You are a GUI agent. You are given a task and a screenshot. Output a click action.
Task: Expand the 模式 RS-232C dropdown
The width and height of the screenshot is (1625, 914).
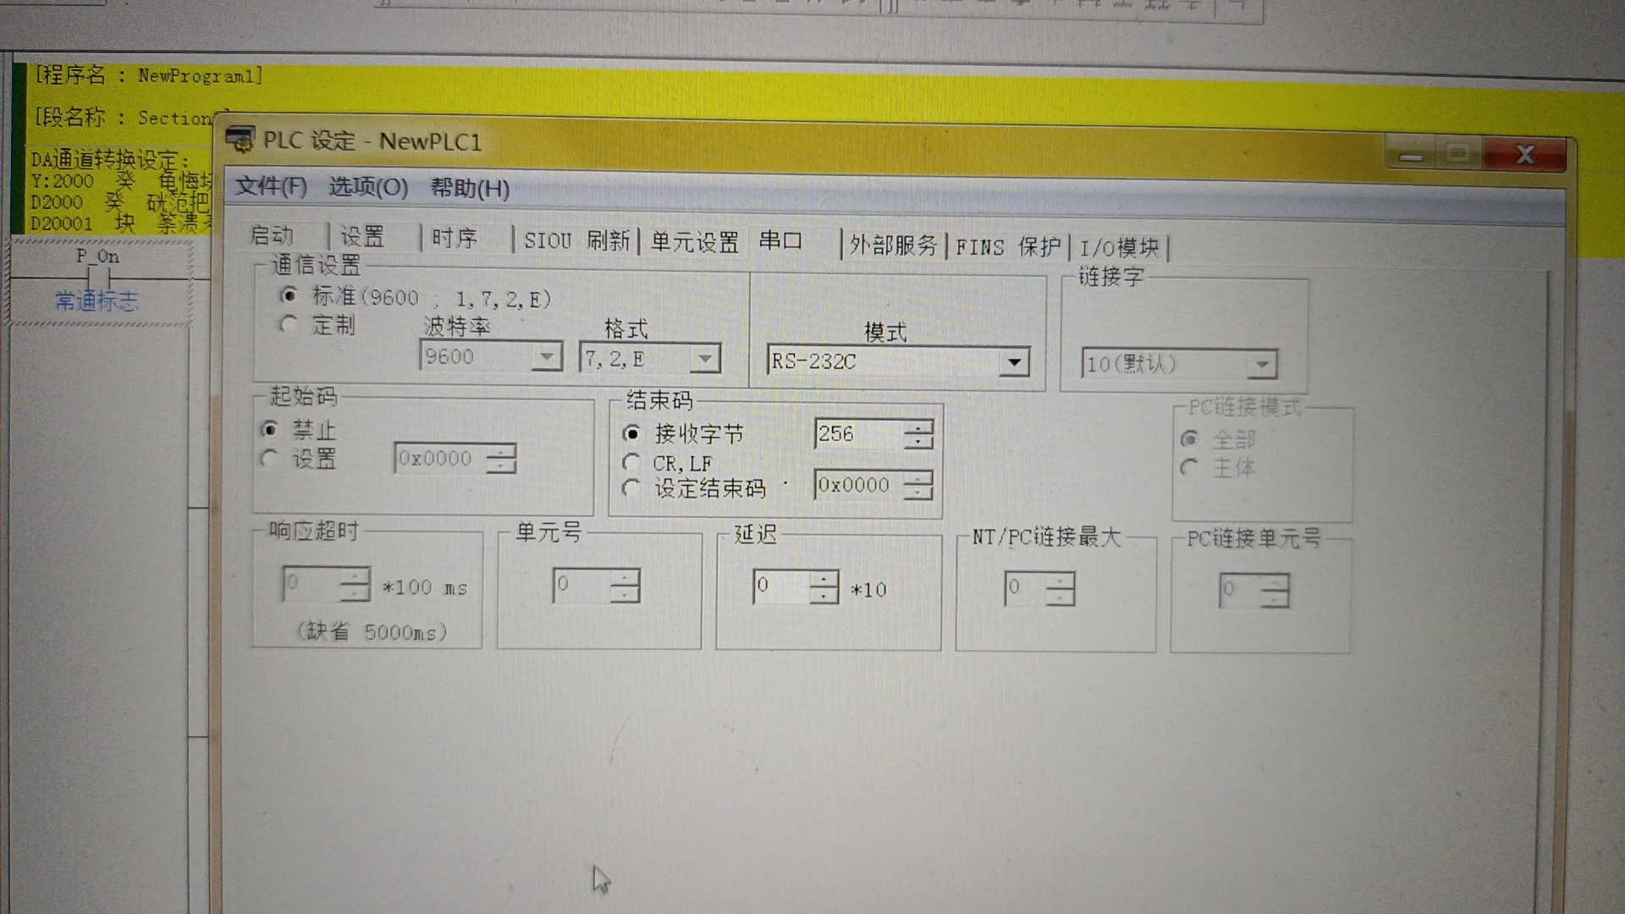(1013, 363)
